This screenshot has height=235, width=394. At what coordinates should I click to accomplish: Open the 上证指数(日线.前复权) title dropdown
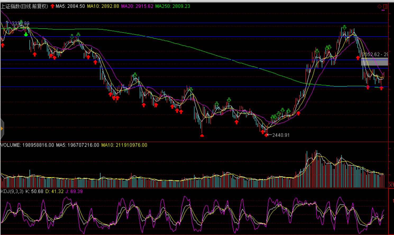pos(24,6)
